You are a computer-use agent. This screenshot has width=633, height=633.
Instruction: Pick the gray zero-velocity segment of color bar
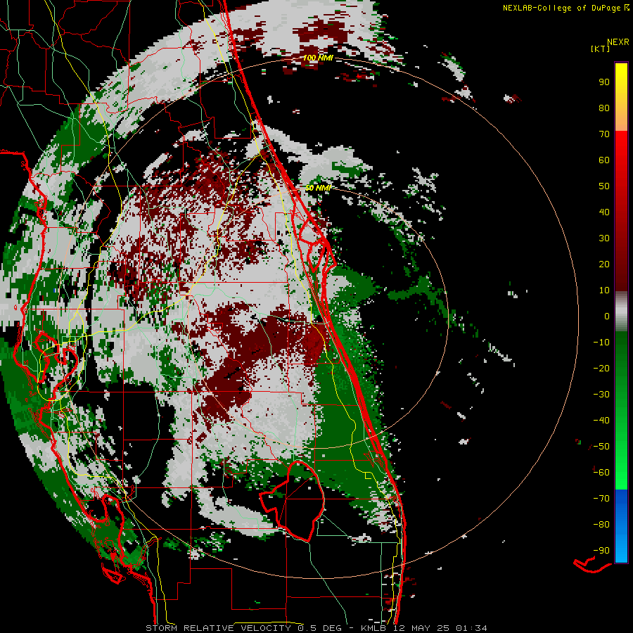point(621,312)
